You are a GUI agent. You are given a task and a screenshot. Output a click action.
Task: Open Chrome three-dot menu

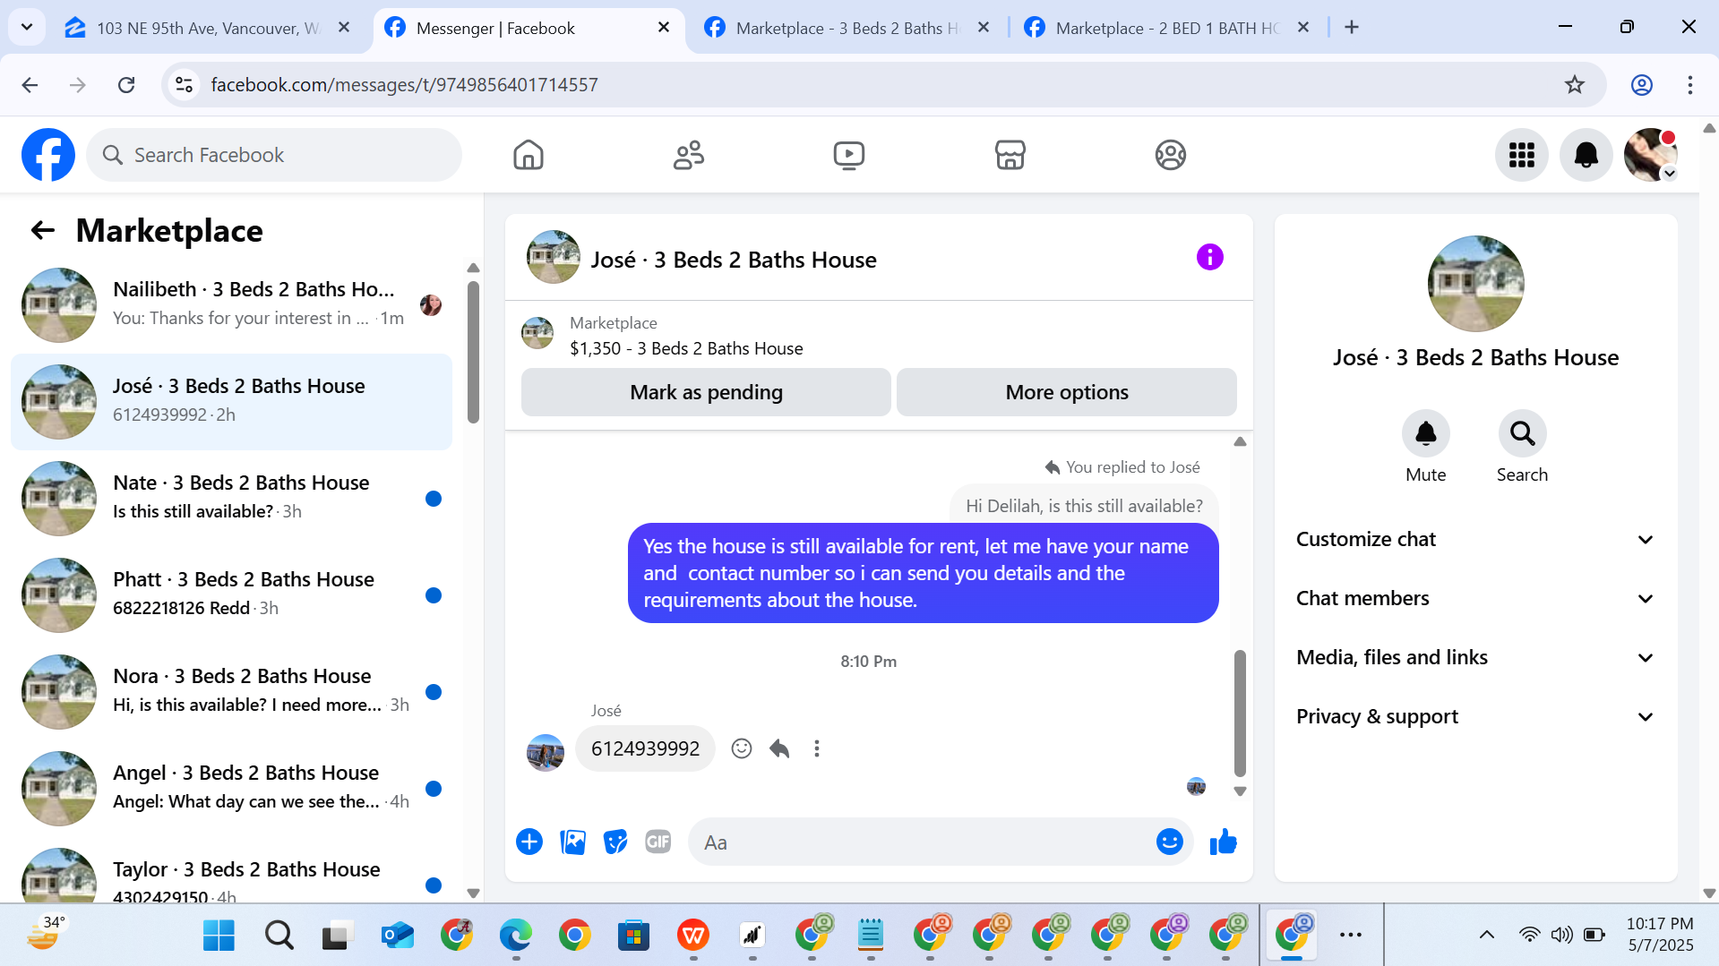(x=1689, y=84)
